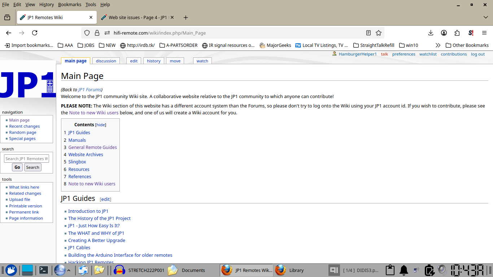
Task: Click the Search button in the sidebar
Action: [32, 167]
